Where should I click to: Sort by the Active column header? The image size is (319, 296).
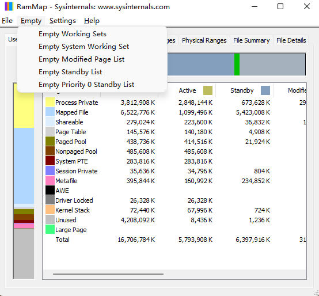point(187,90)
